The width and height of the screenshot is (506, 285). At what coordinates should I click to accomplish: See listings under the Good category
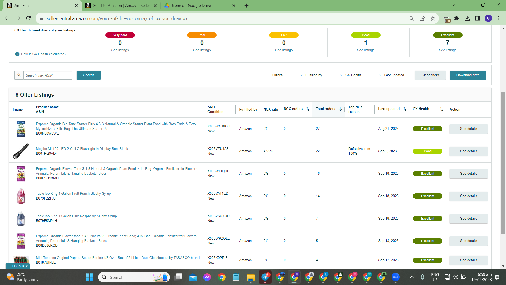[366, 50]
